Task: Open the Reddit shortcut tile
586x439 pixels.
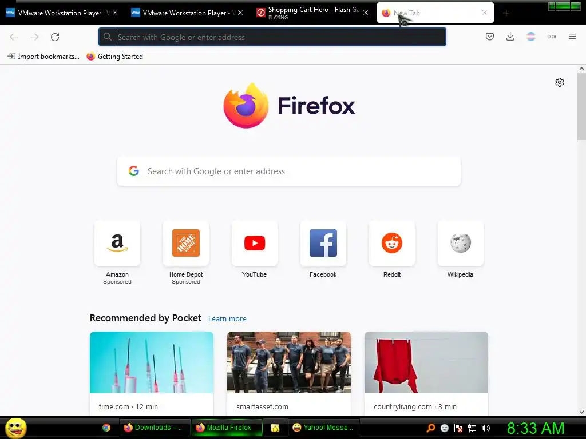Action: coord(391,243)
